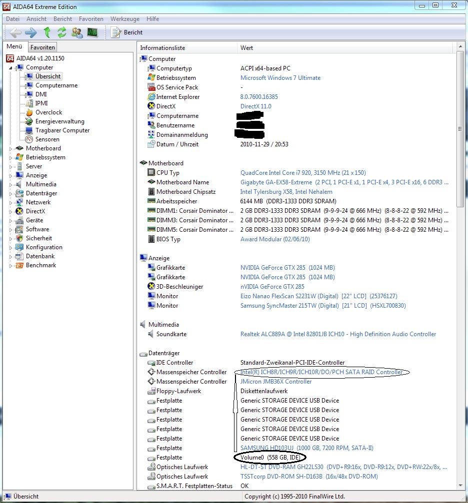The height and width of the screenshot is (503, 468).
Task: Open QuadCore Intel Core i7 920 link
Action: pos(303,173)
